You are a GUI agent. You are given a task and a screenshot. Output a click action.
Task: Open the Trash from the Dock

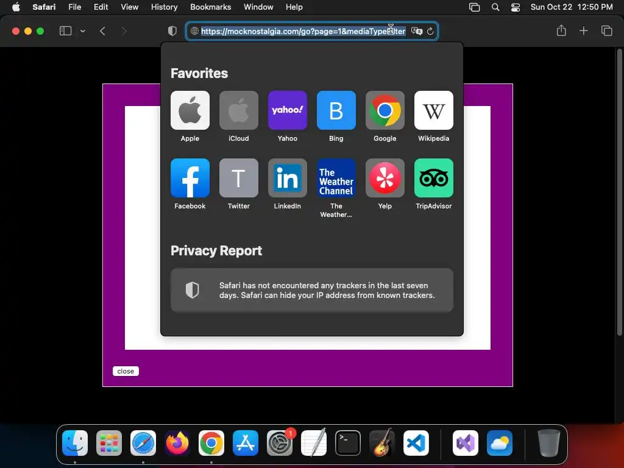pyautogui.click(x=549, y=443)
